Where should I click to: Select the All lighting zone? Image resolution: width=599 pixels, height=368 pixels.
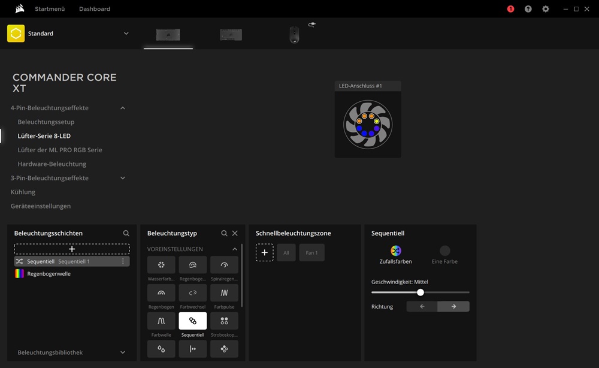286,252
